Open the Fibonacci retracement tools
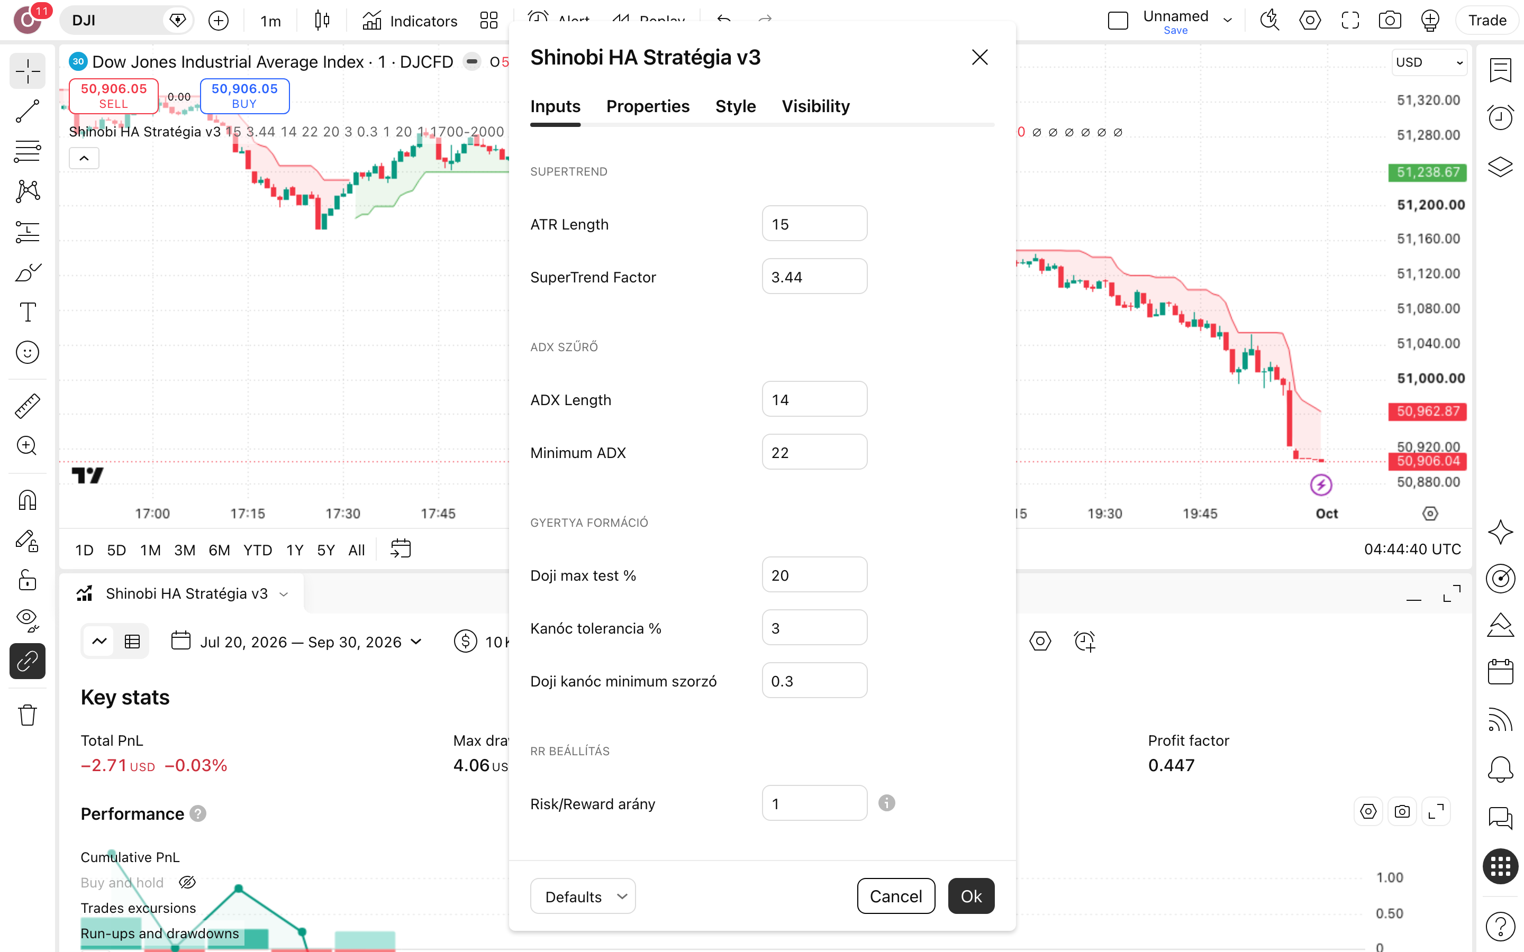The width and height of the screenshot is (1524, 952). [x=28, y=151]
